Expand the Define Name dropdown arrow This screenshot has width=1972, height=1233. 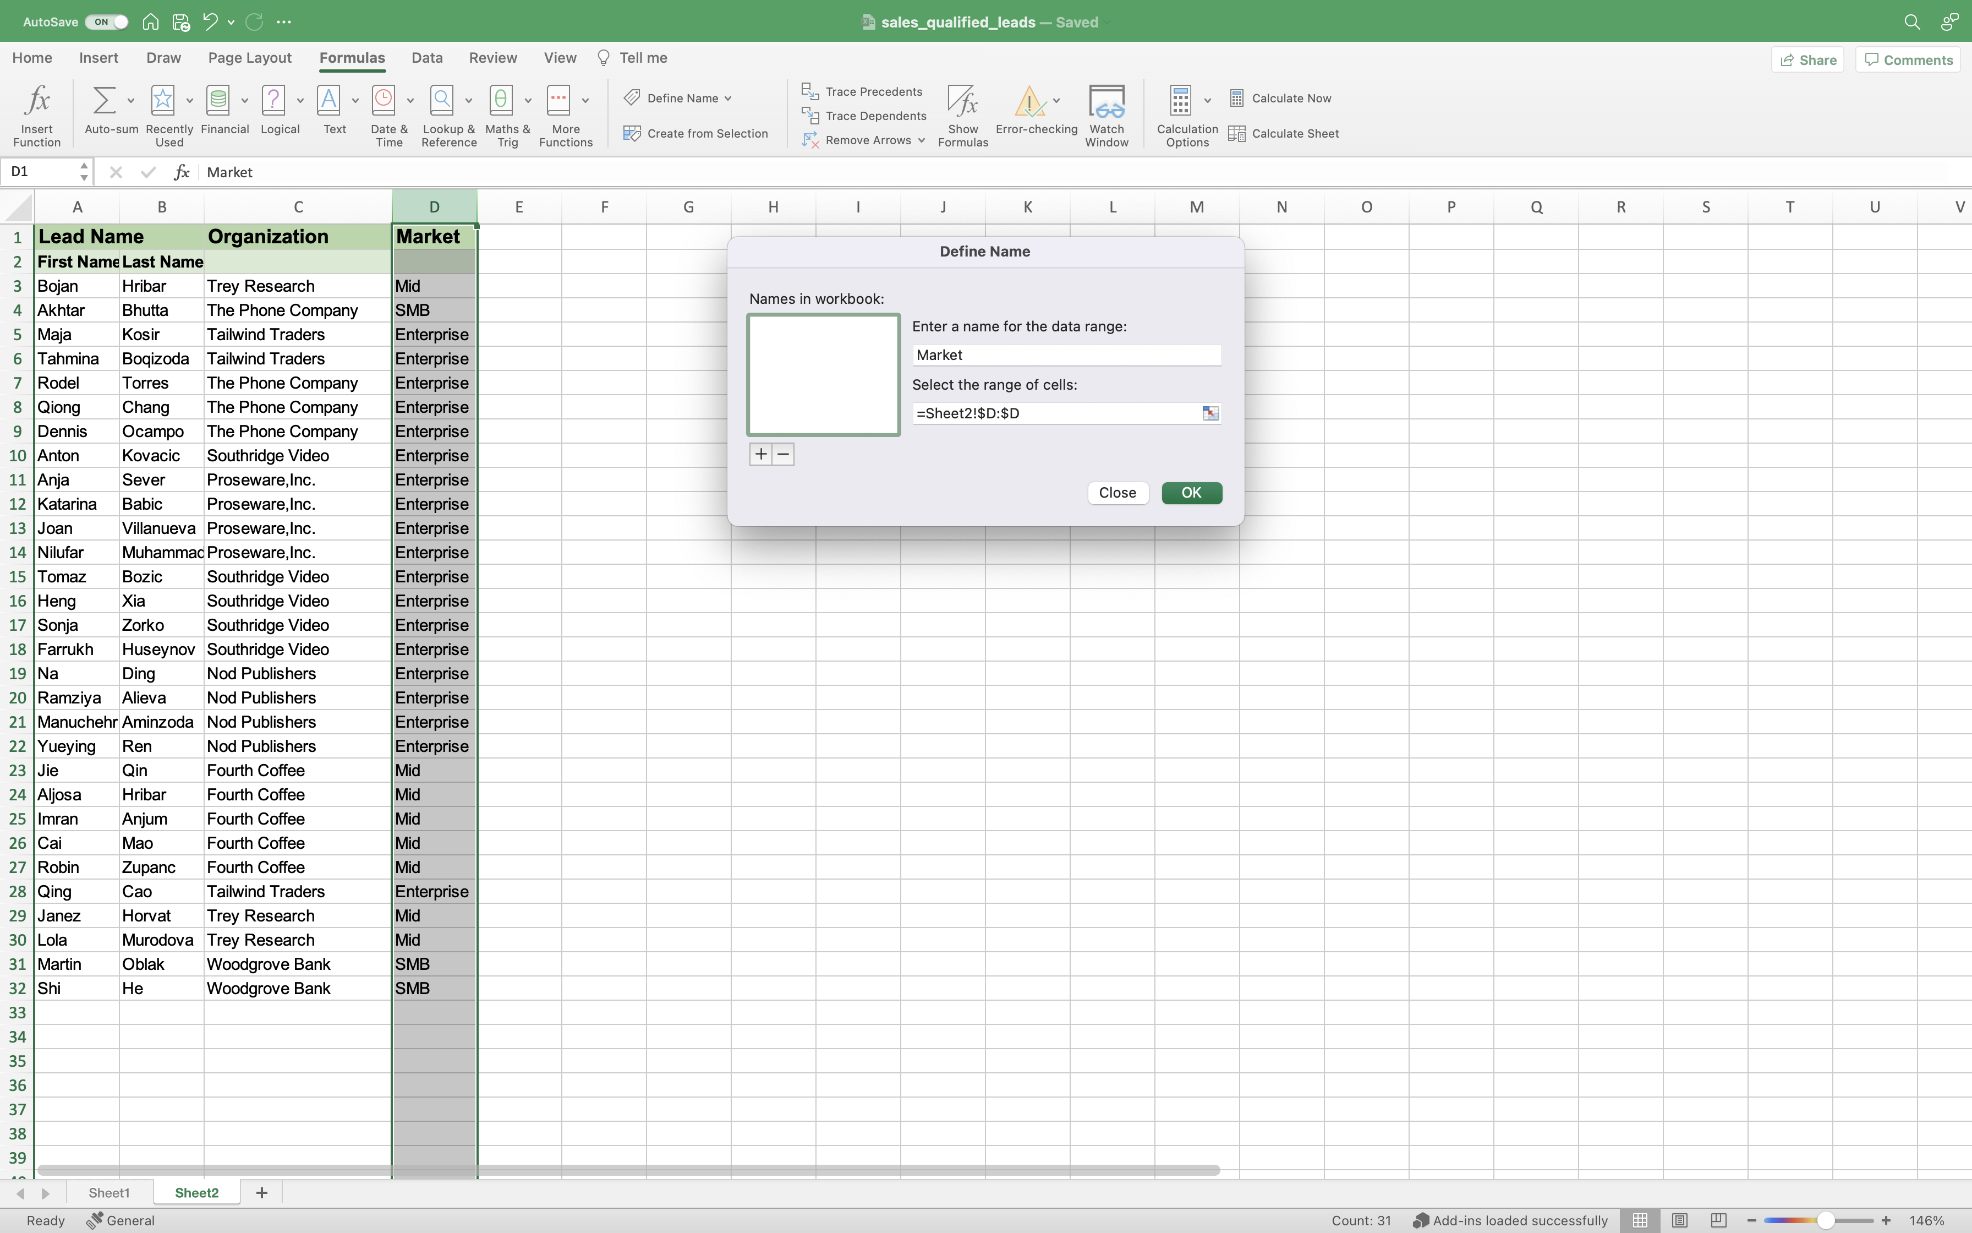point(728,99)
